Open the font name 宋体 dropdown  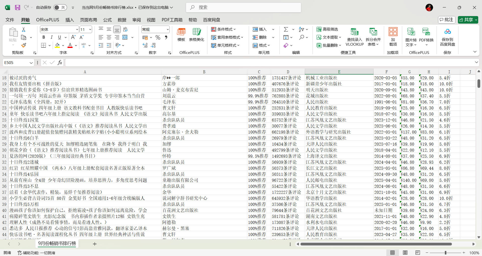pos(77,29)
